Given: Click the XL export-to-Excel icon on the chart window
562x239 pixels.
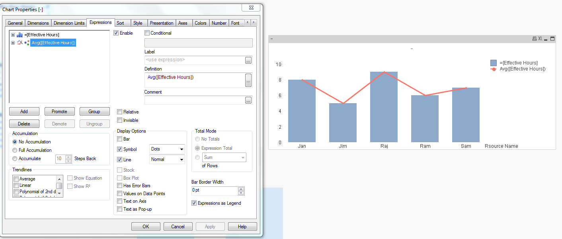Looking at the screenshot, I should (540, 38).
